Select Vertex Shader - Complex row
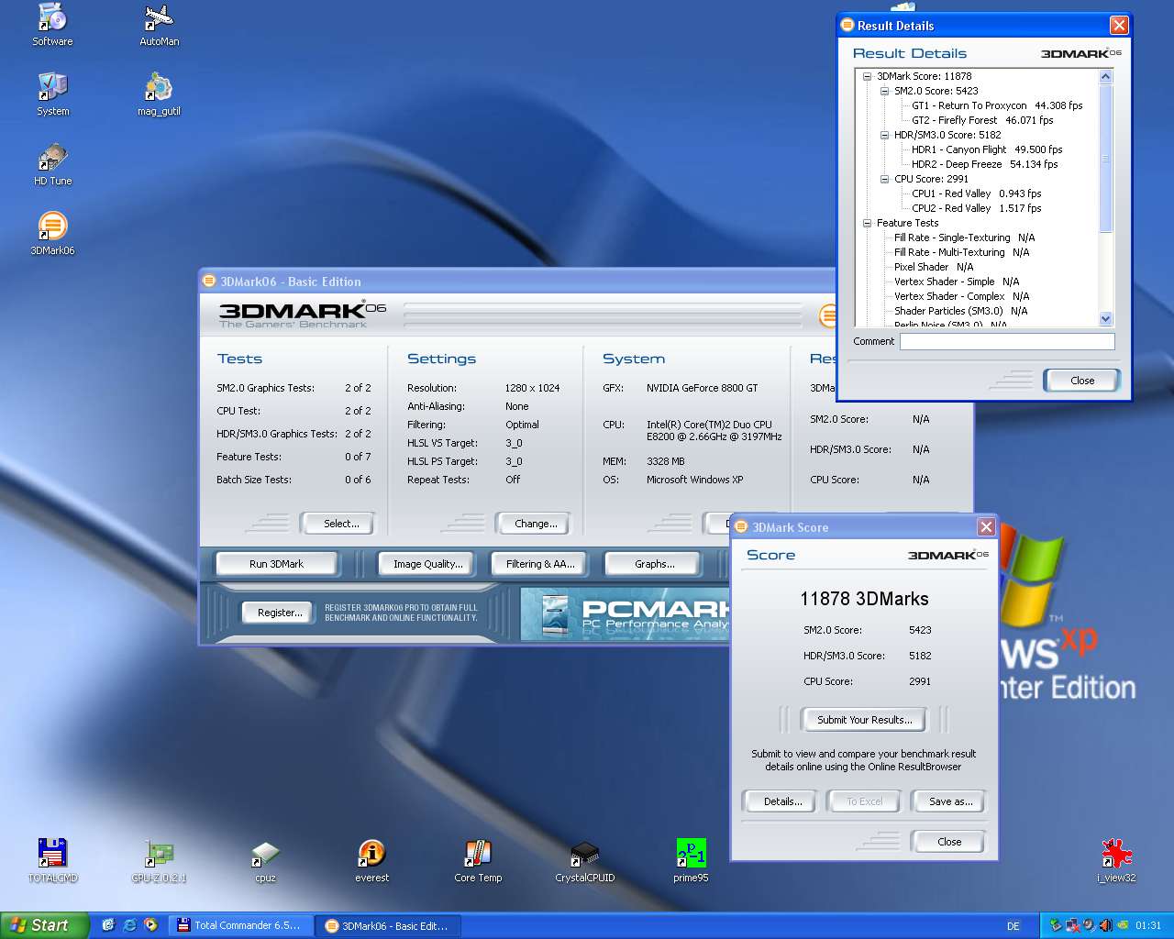 click(x=961, y=296)
